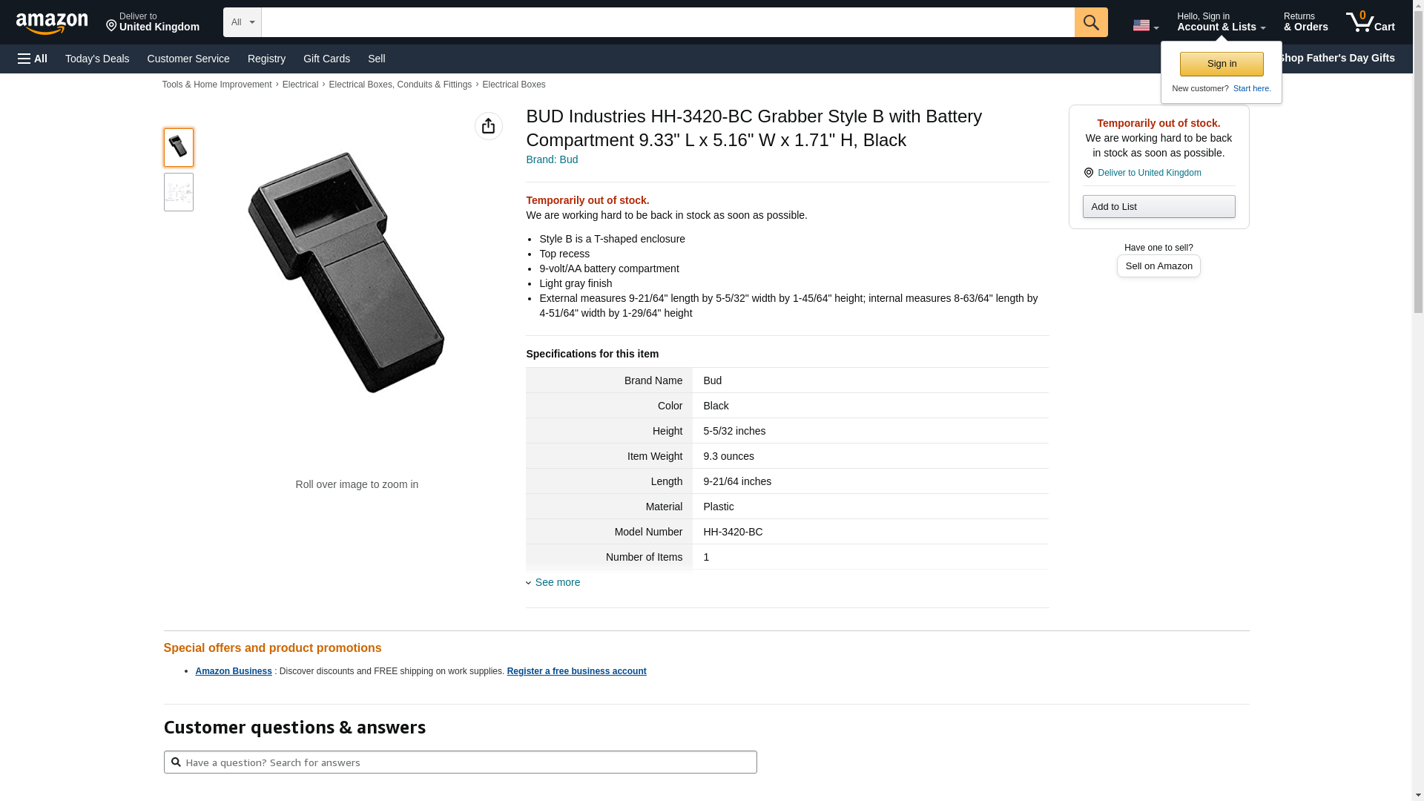Go to Gift Cards navigation item
Screen dimensions: 1424x801
pos(326,59)
